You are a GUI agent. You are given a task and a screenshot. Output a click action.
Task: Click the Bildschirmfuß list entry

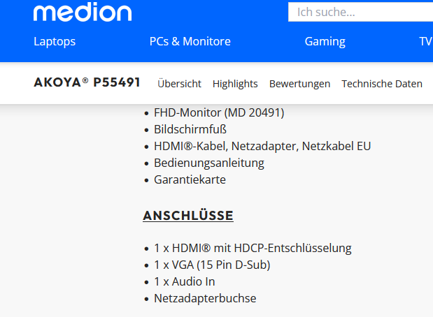[x=190, y=130]
